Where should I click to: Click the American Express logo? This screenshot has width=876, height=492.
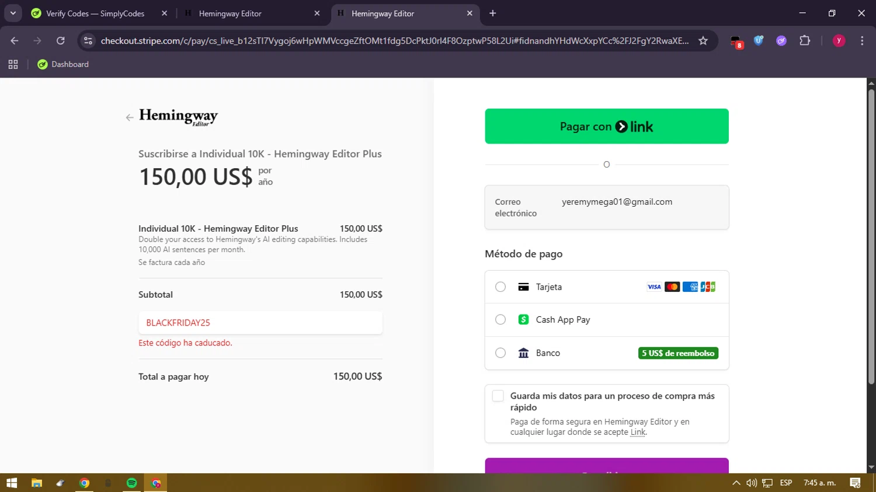690,287
